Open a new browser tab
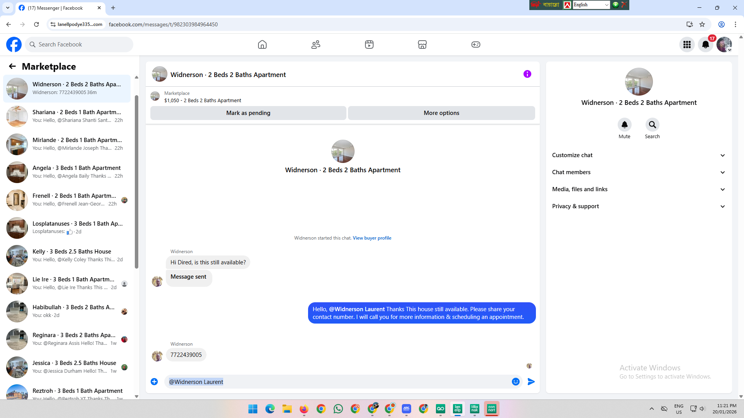Image resolution: width=744 pixels, height=418 pixels. [113, 8]
